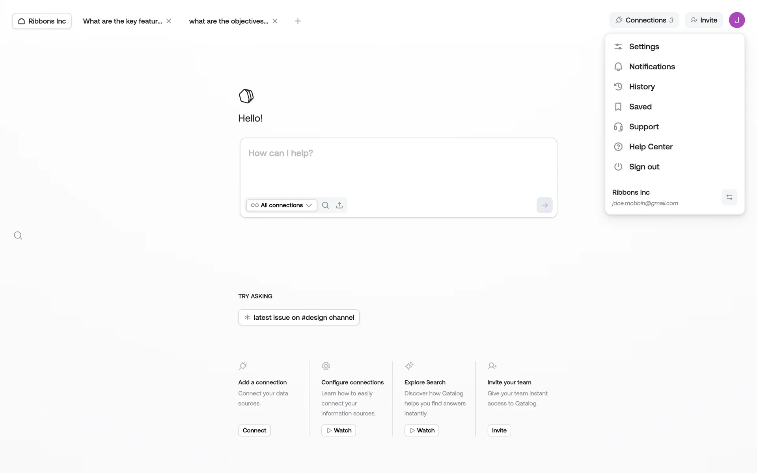Click the switch workspace arrows icon
This screenshot has height=473, width=757.
click(x=729, y=197)
